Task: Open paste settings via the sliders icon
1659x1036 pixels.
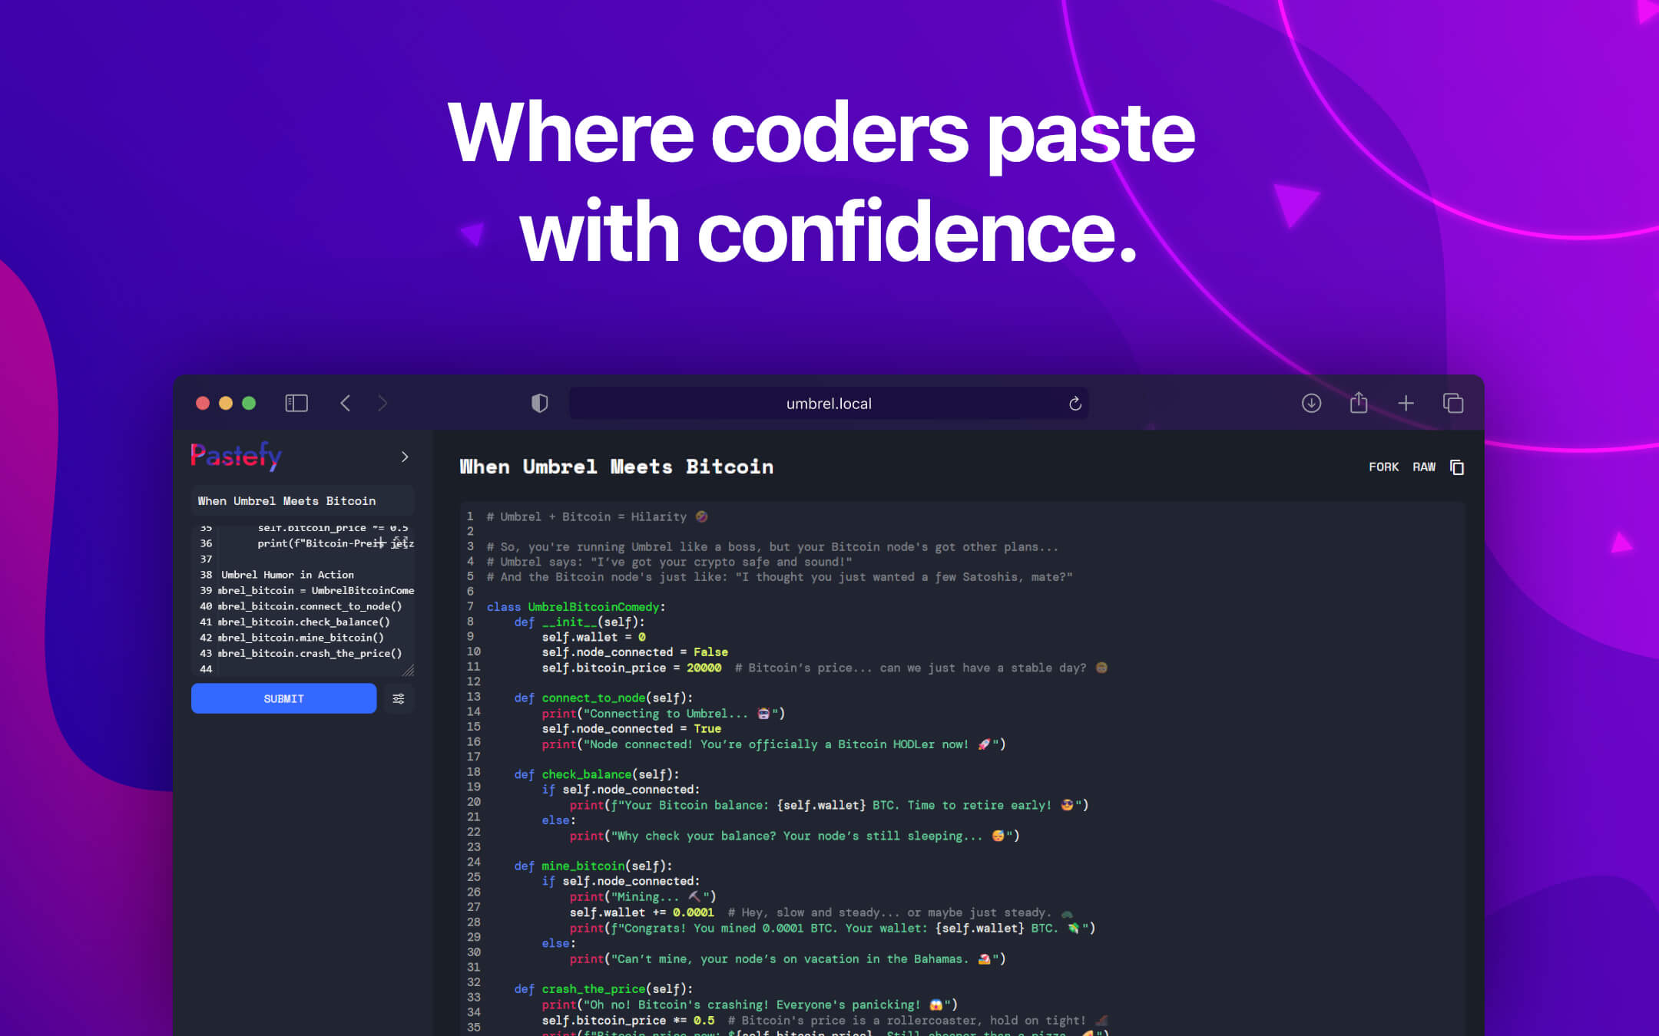Action: point(399,698)
